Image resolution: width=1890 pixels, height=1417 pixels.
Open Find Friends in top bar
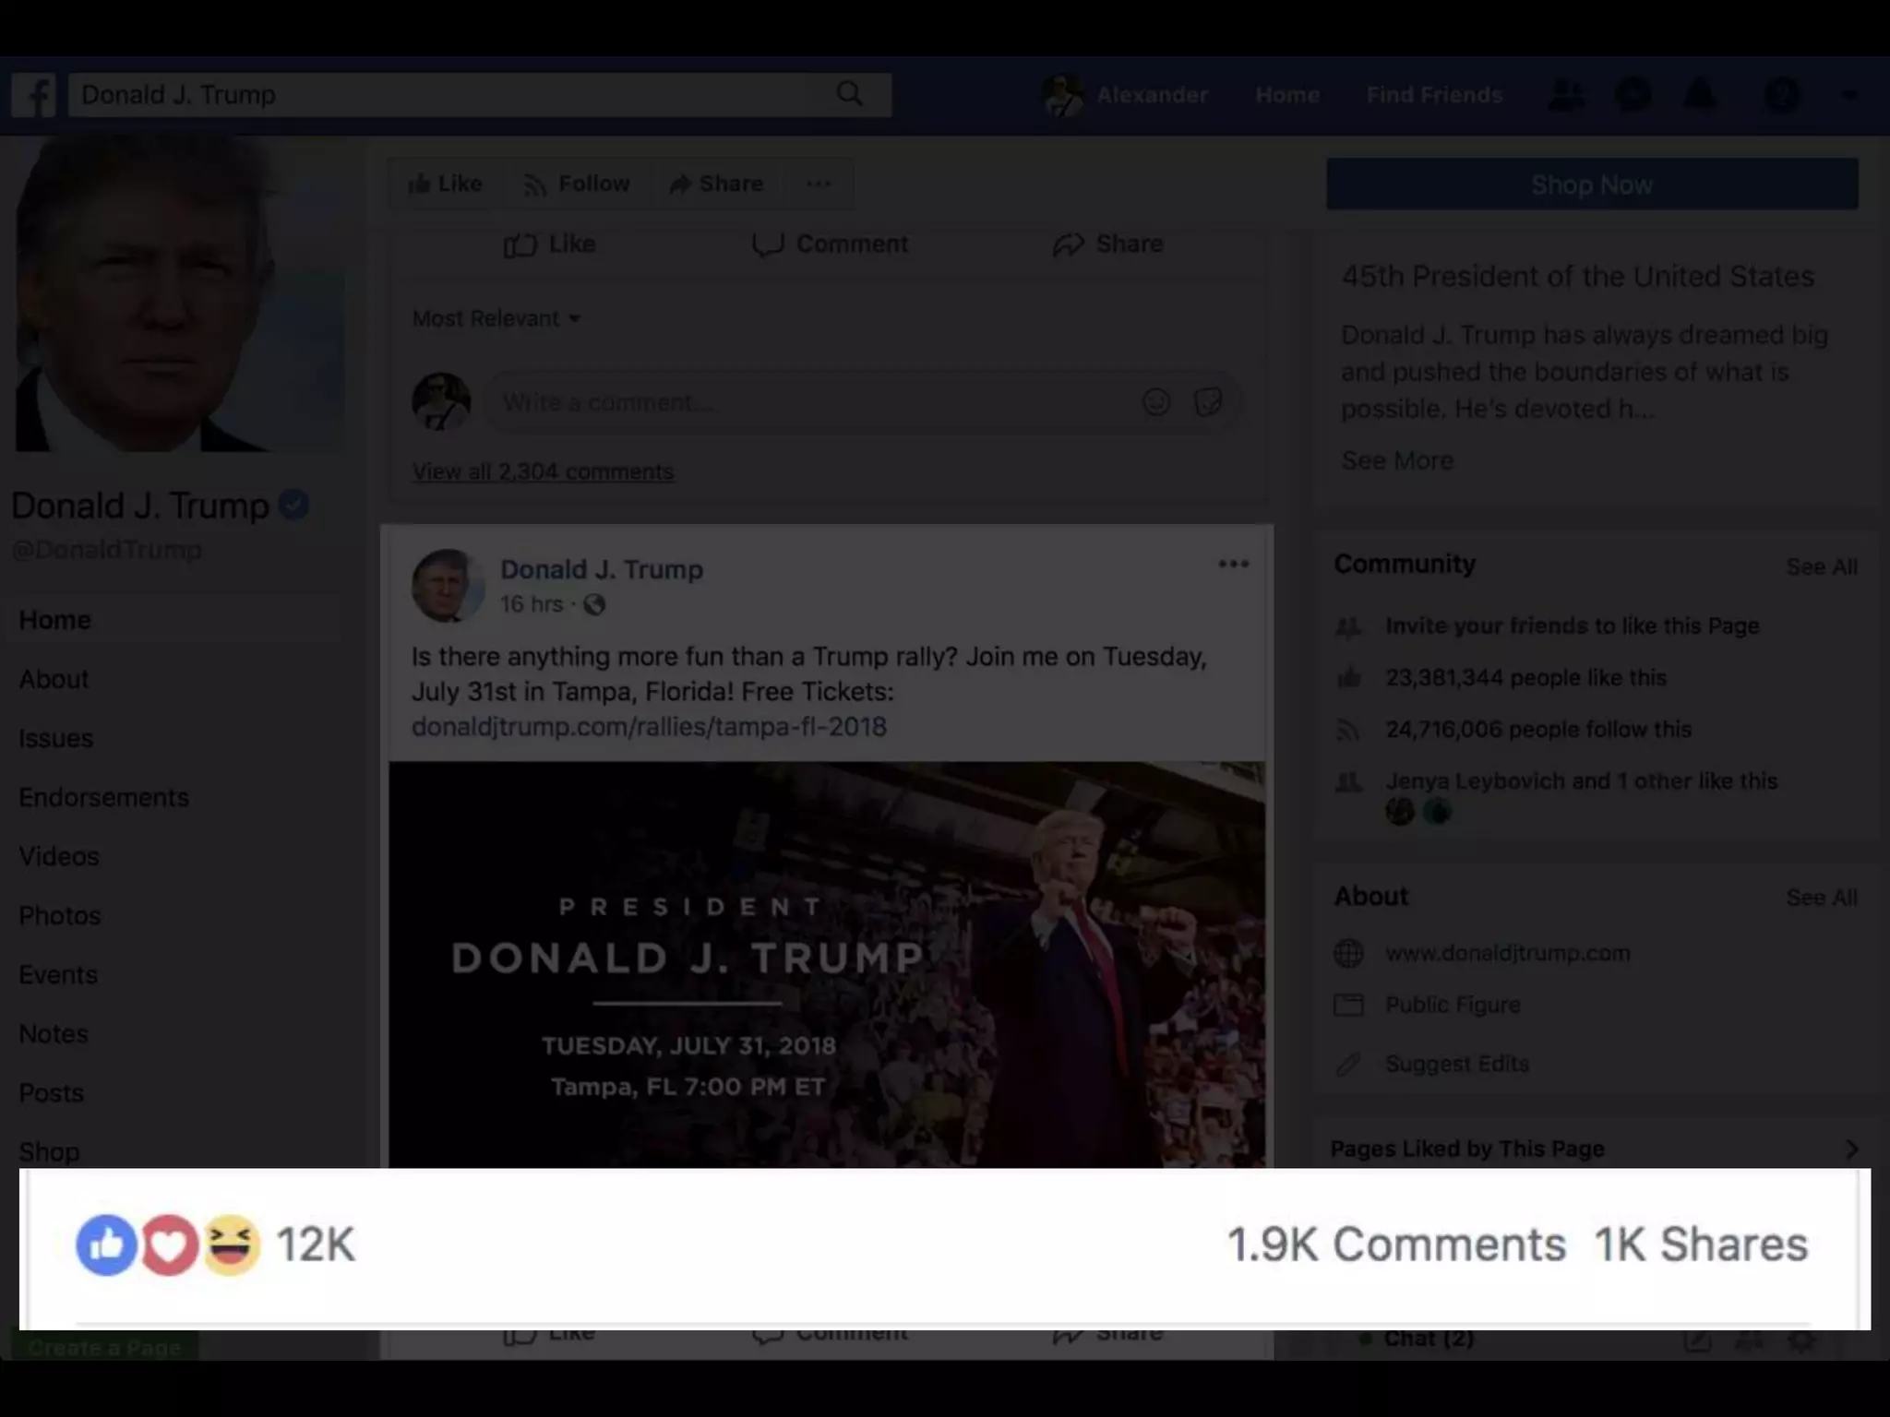click(x=1434, y=95)
